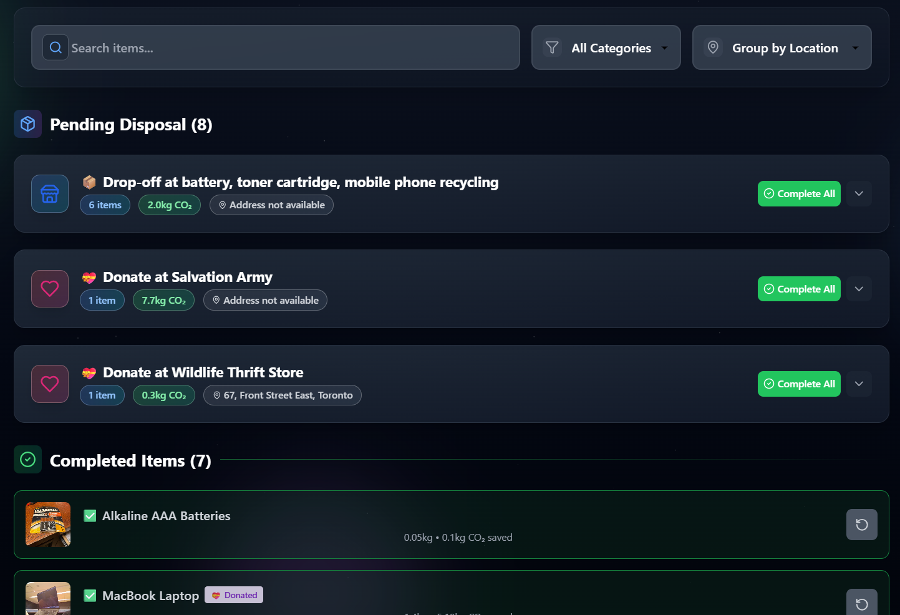Click the package icon beside Pending Disposal heading
The width and height of the screenshot is (900, 615).
click(27, 123)
